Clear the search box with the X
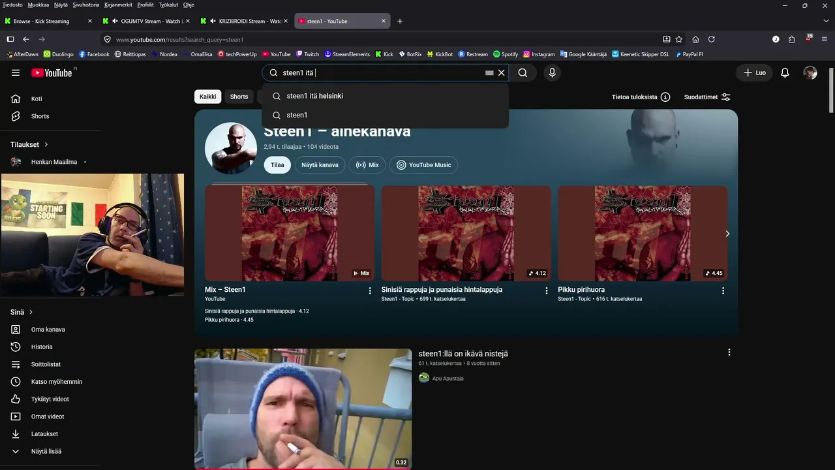Screen dimensions: 835x470 tap(502, 73)
